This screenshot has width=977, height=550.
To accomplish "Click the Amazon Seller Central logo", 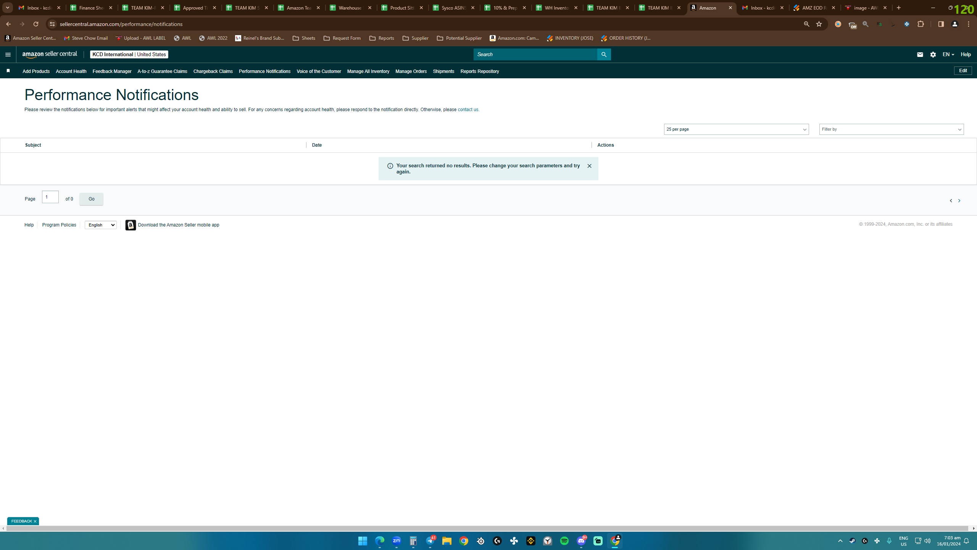I will pos(50,54).
